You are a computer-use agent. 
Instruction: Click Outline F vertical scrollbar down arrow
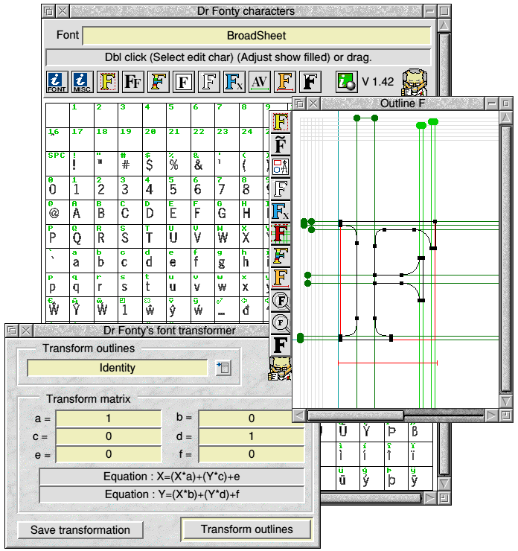click(506, 401)
